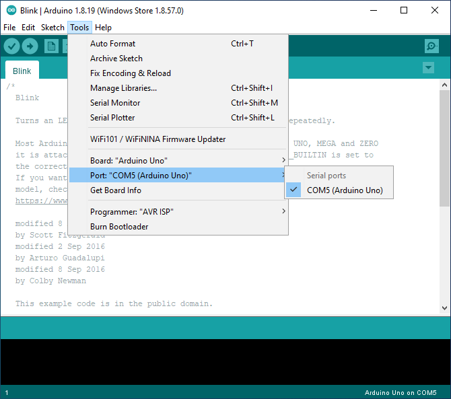Click "Arduino Uno on COM5" status text
This screenshot has width=451, height=399.
click(401, 392)
